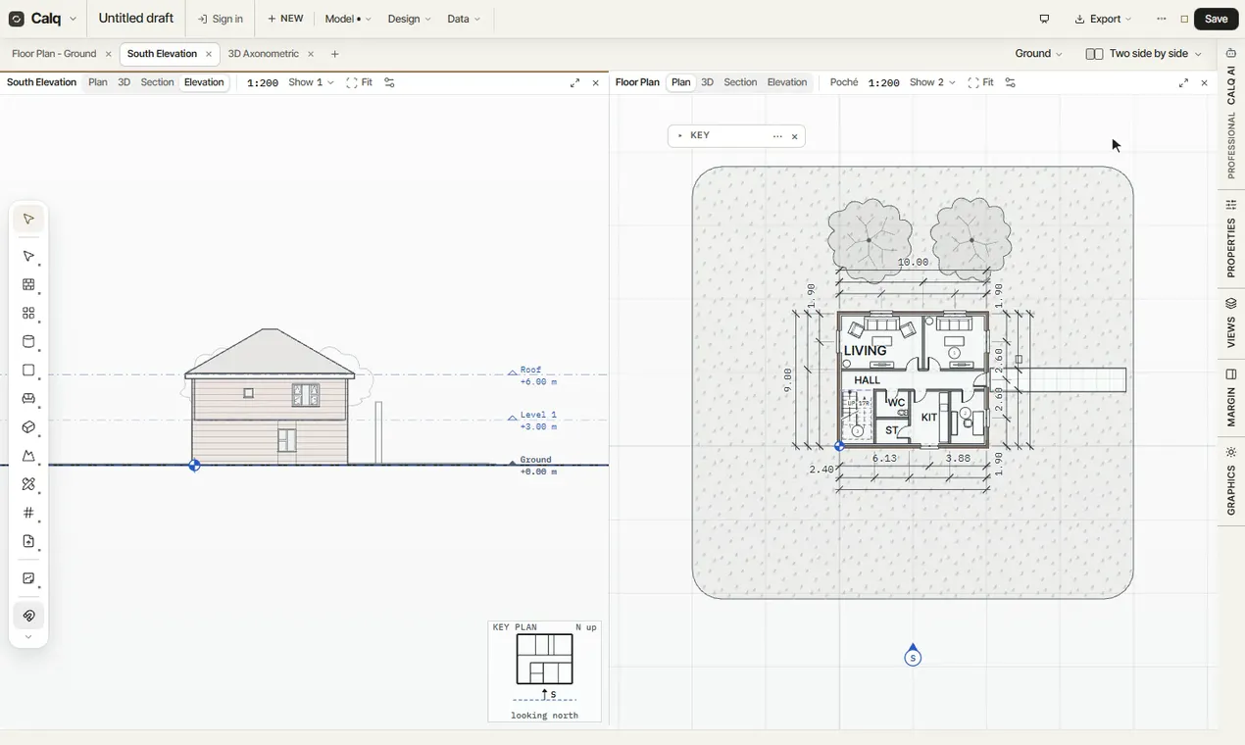Select the chart image tool in left toolbar
Image resolution: width=1245 pixels, height=745 pixels.
click(x=28, y=578)
